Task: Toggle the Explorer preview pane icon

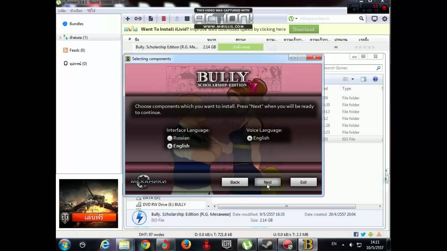Action: click(364, 79)
